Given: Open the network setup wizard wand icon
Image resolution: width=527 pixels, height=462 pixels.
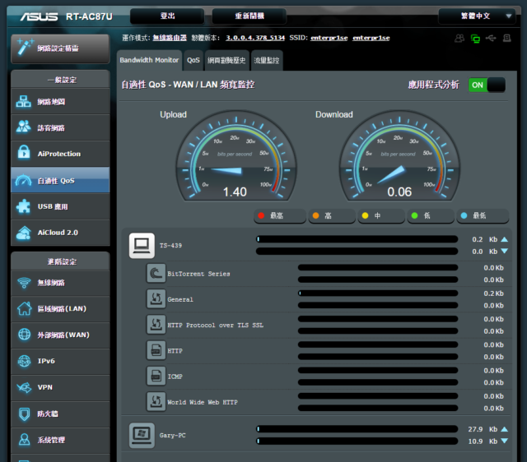Looking at the screenshot, I should click(25, 47).
